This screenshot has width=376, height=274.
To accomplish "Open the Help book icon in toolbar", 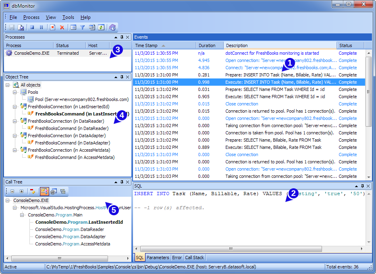I will pos(112,27).
